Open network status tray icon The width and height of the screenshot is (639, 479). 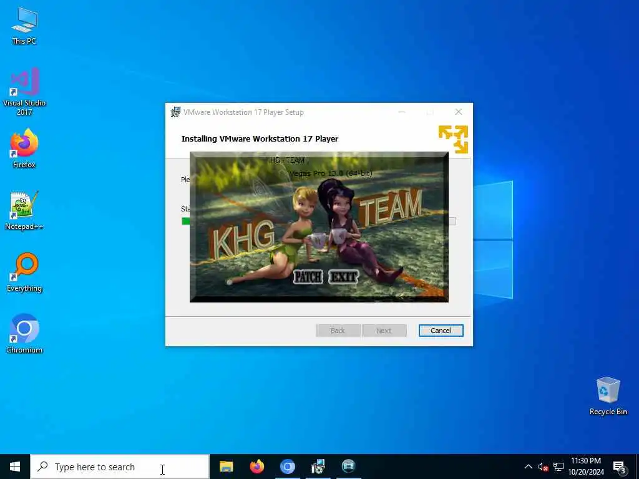tap(559, 467)
